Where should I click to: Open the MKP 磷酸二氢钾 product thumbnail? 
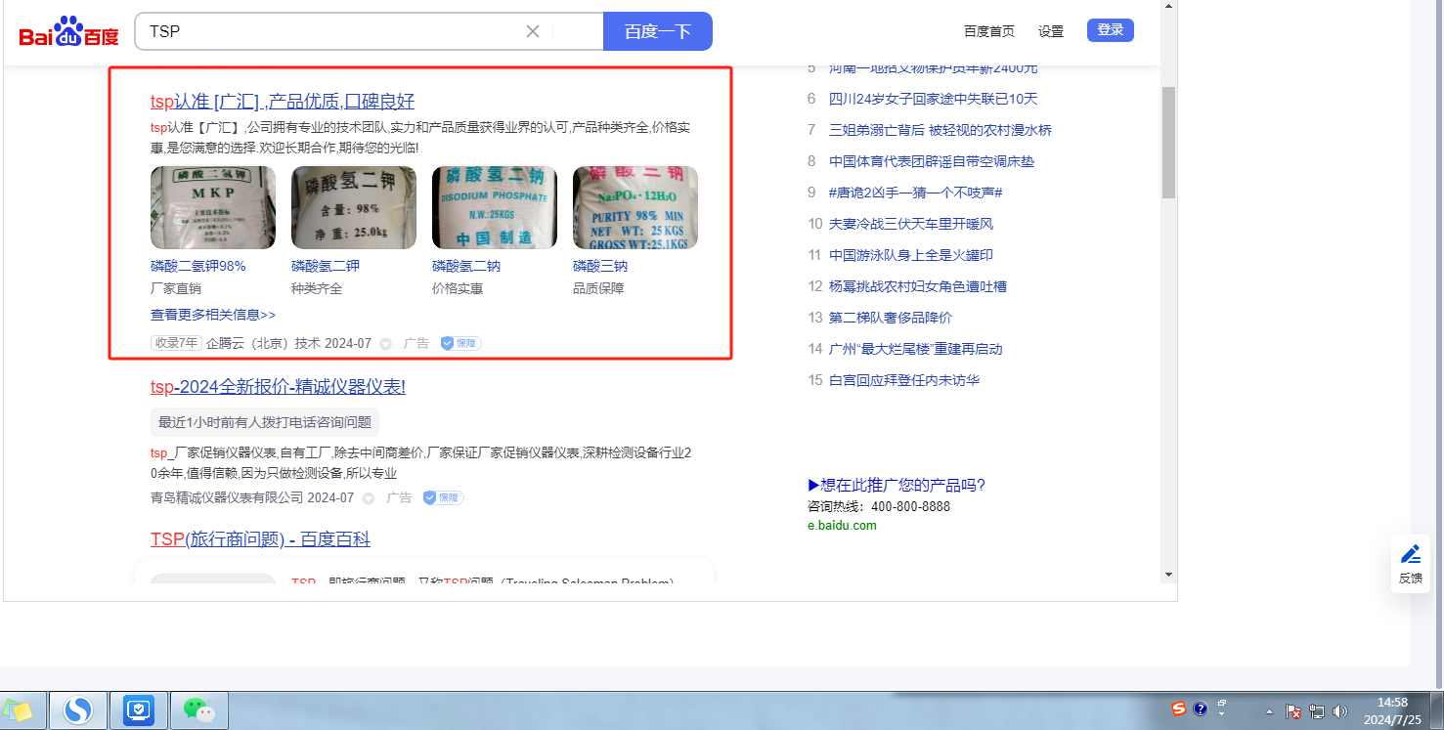(213, 207)
